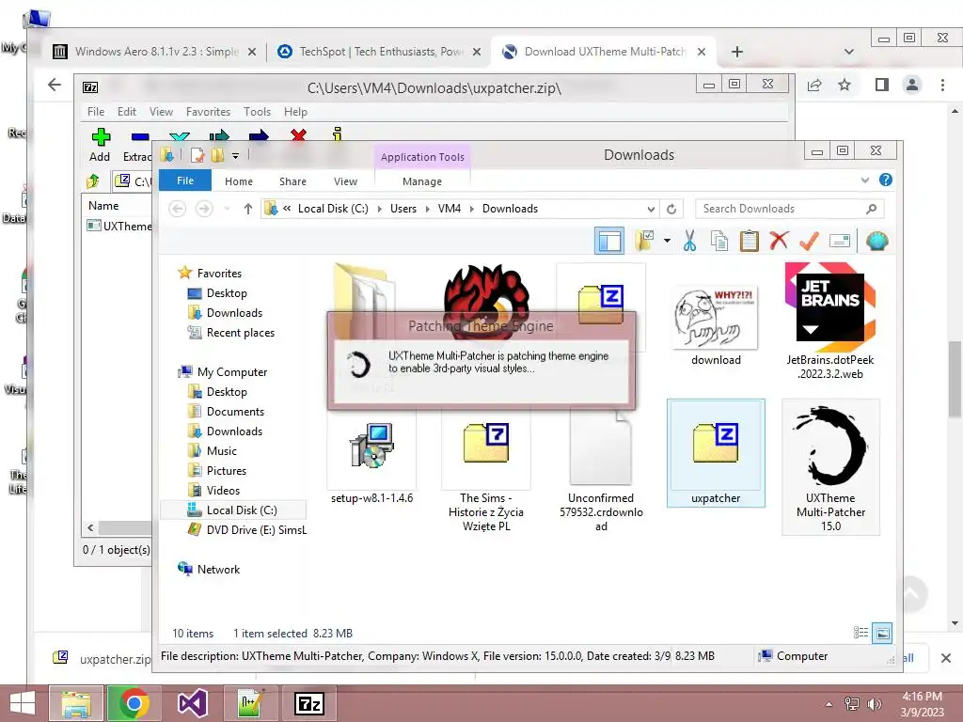963x722 pixels.
Task: Expand the Explorer ribbon chevron
Action: [865, 180]
